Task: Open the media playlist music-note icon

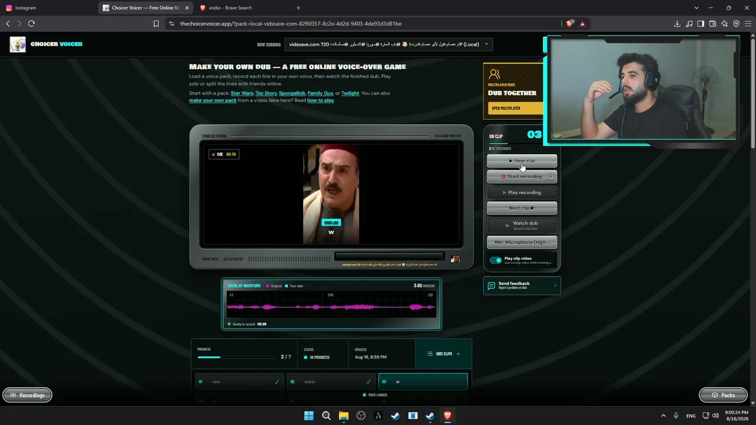Action: (x=689, y=24)
